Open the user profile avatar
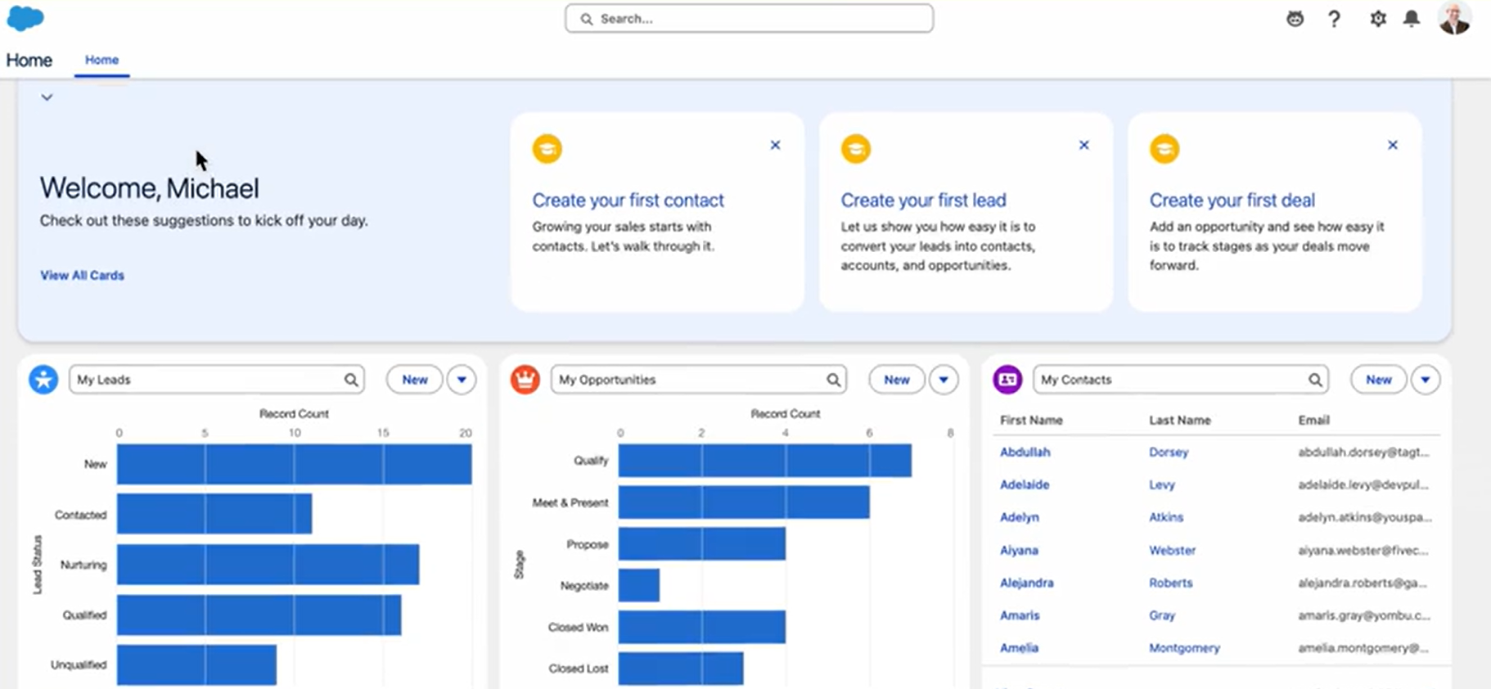Screen dimensions: 1491x689 [1454, 18]
